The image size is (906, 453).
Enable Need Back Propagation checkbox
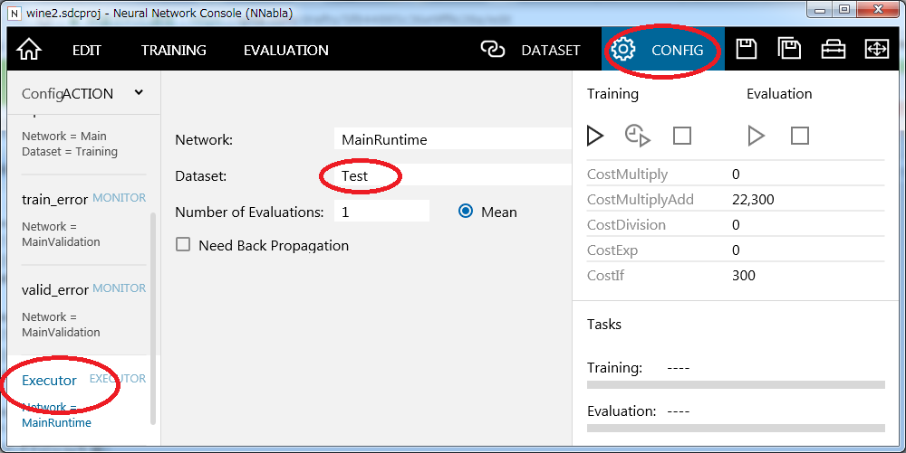(x=183, y=245)
